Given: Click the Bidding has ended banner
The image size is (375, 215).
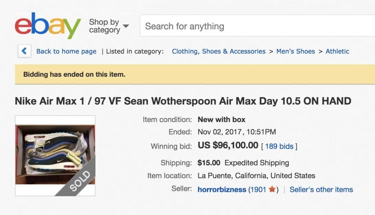Looking at the screenshot, I should (x=74, y=74).
